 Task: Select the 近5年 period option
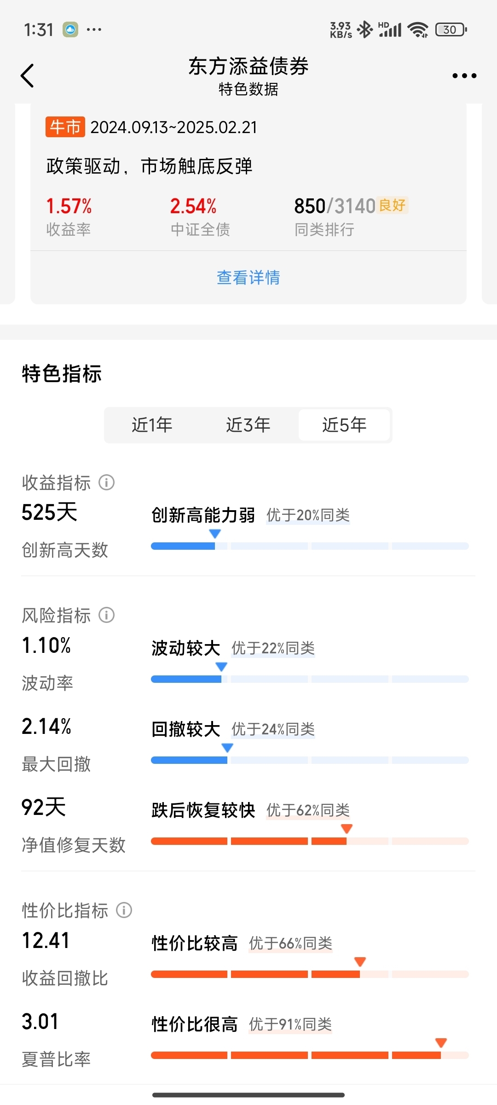pos(344,425)
